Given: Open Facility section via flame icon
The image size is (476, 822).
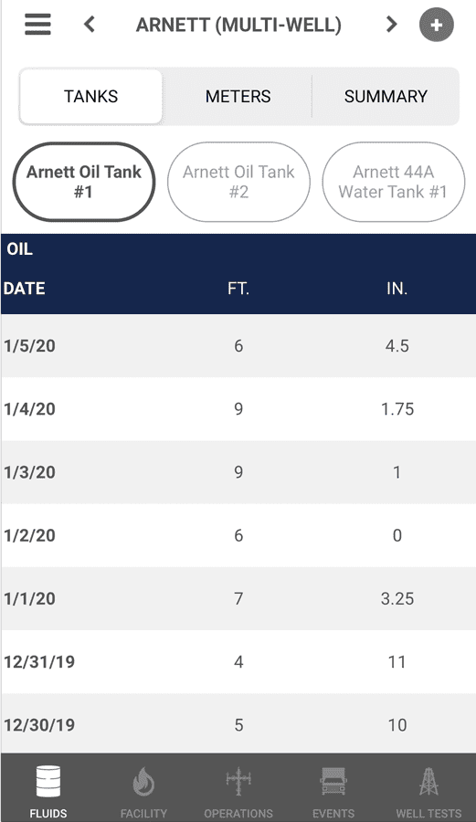Looking at the screenshot, I should 143,781.
